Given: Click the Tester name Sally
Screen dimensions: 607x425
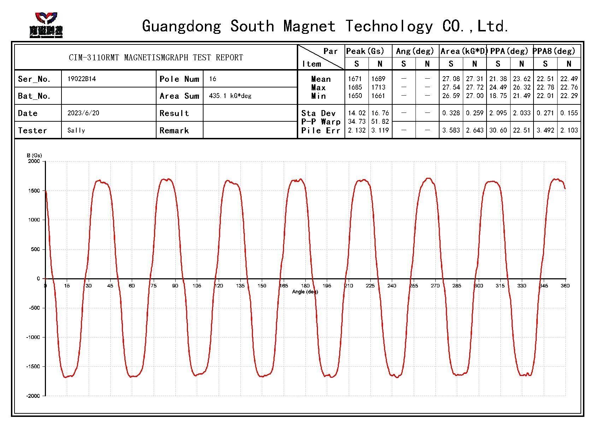Looking at the screenshot, I should pyautogui.click(x=76, y=130).
